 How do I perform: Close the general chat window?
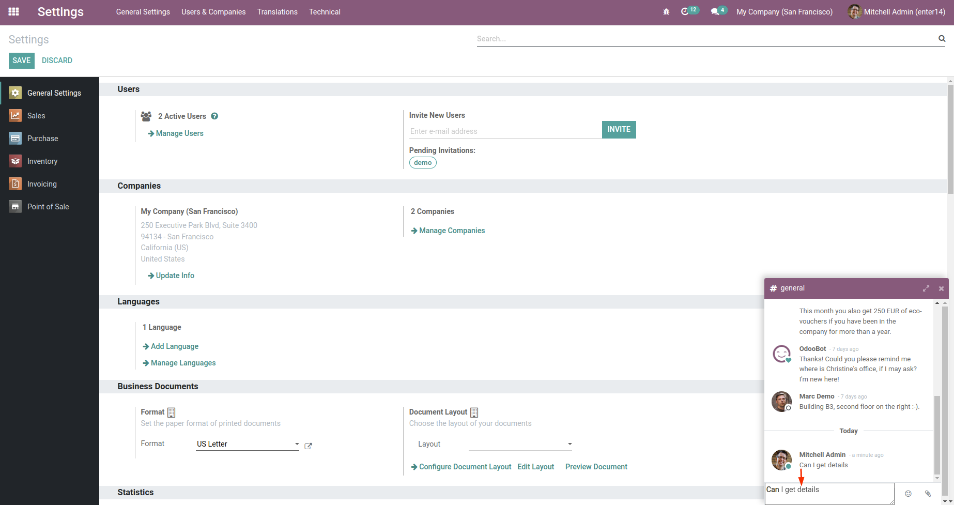click(941, 288)
